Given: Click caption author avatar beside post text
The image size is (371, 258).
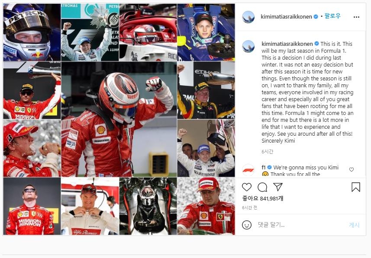Looking at the screenshot, I should click(x=248, y=46).
